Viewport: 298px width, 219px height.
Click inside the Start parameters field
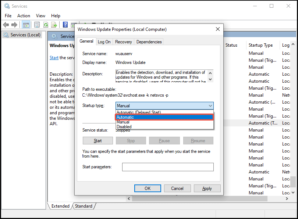click(x=167, y=167)
